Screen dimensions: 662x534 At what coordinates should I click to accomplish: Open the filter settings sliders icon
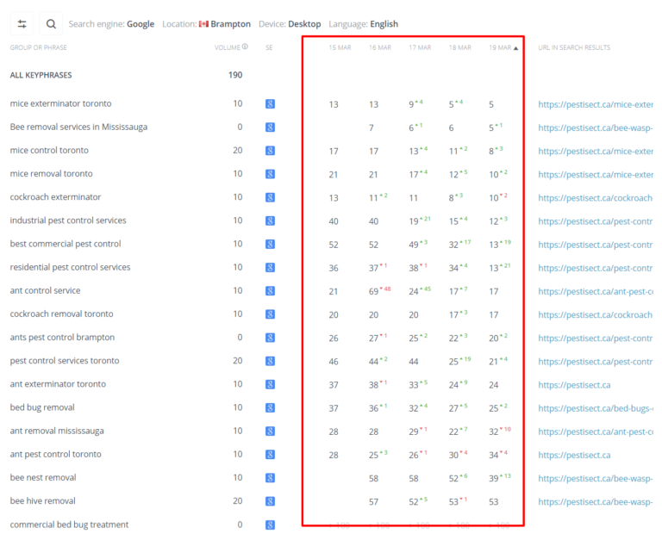[x=22, y=24]
